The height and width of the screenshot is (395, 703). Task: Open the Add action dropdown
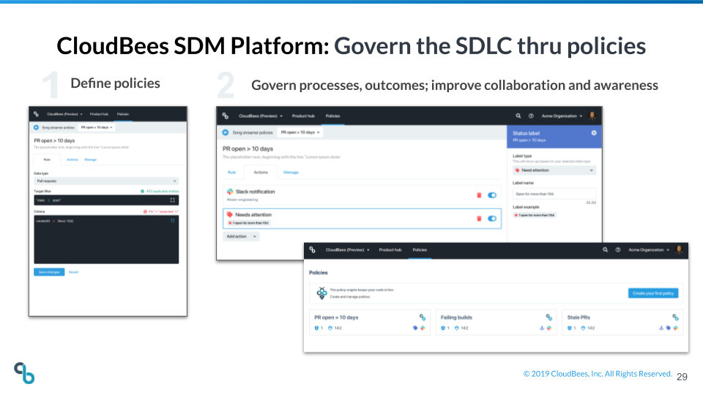pos(241,236)
